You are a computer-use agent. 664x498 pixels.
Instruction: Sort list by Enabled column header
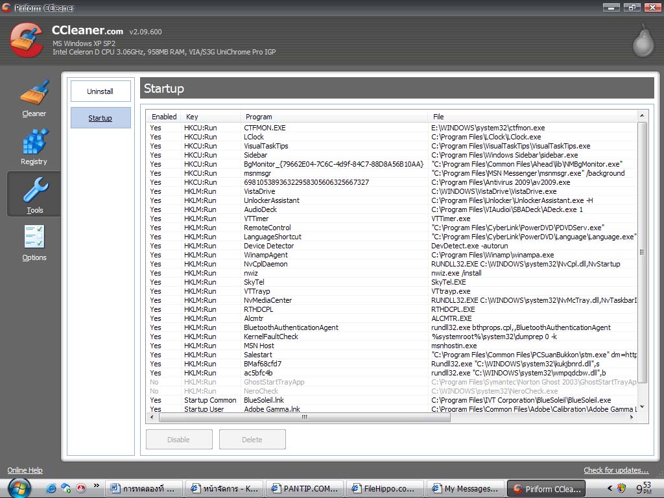tap(164, 117)
